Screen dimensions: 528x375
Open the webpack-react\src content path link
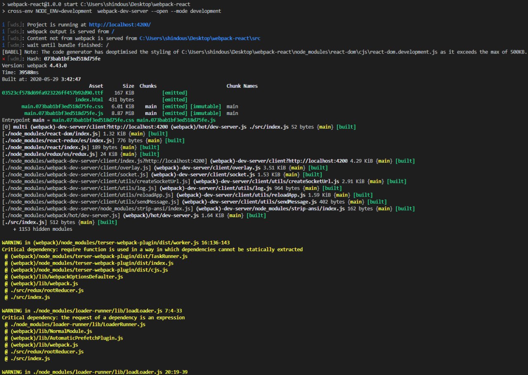pyautogui.click(x=200, y=38)
